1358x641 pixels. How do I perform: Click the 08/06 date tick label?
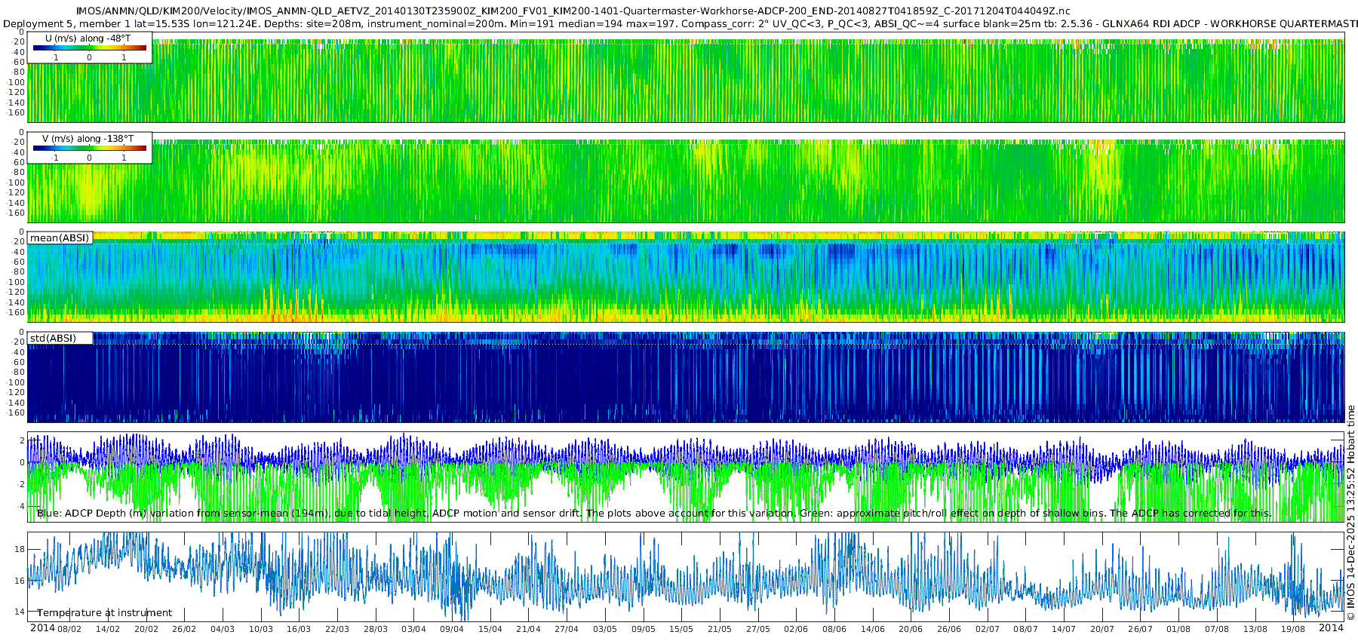tap(834, 629)
